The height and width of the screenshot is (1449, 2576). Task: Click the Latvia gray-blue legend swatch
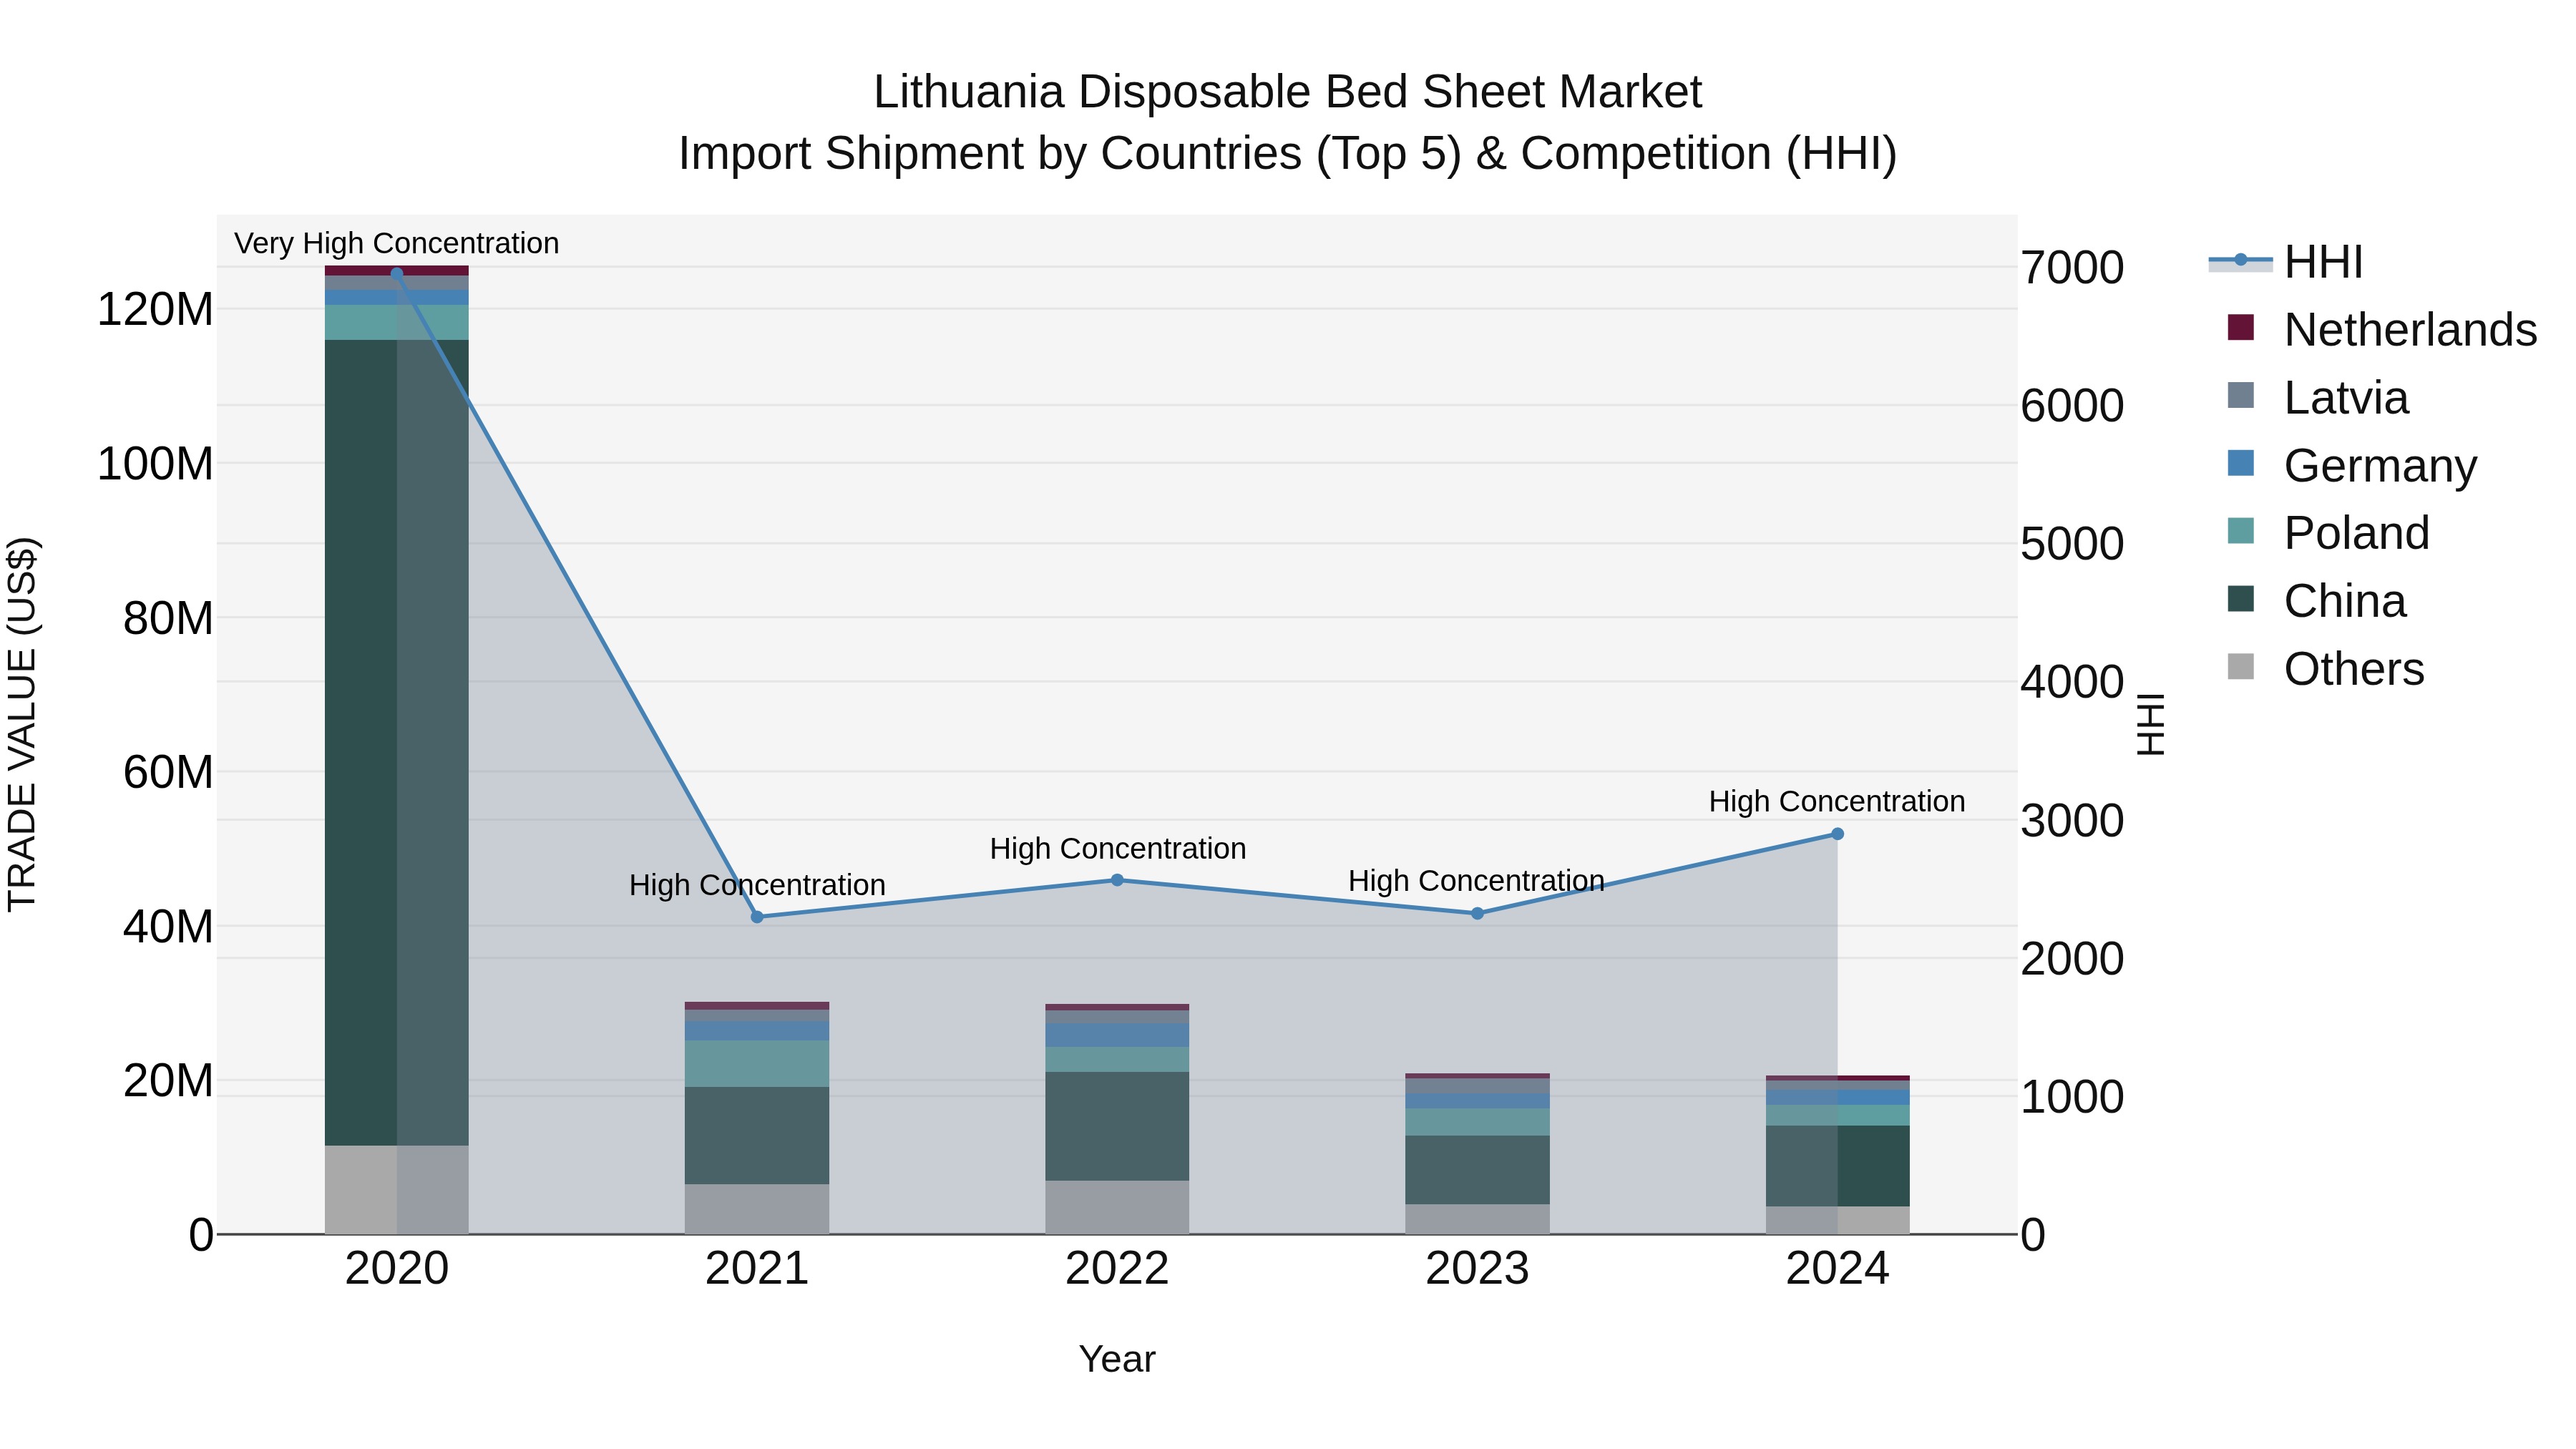[2241, 395]
